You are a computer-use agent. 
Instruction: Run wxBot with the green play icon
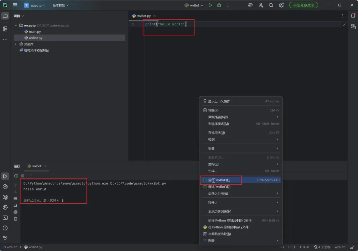pyautogui.click(x=210, y=5)
